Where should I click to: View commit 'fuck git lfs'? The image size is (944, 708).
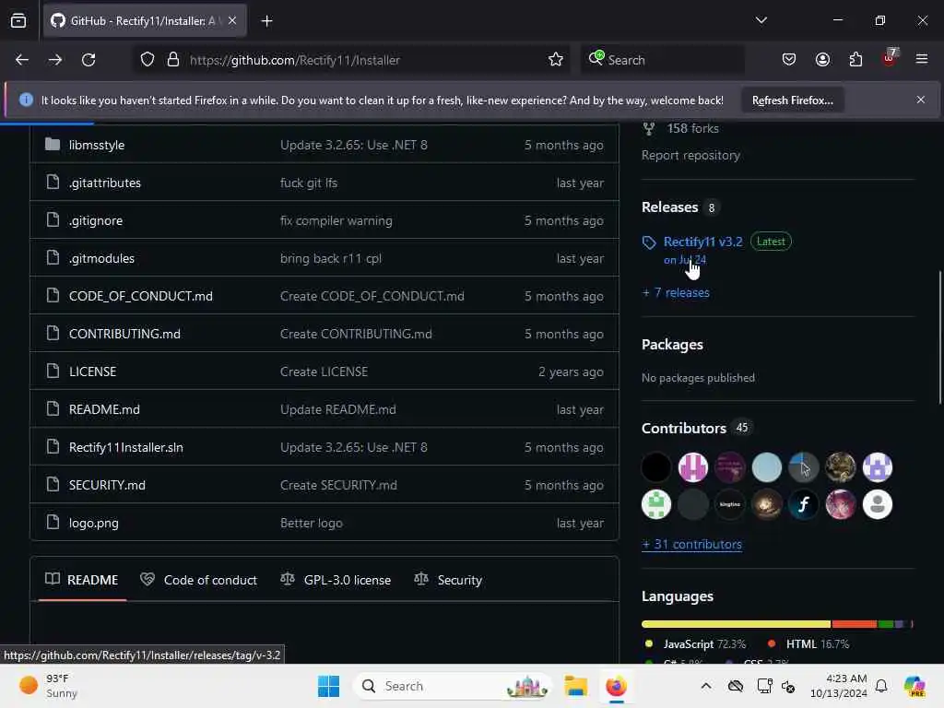click(x=309, y=183)
